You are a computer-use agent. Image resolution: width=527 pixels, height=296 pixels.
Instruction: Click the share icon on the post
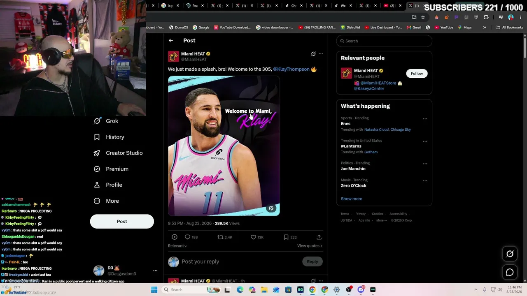click(319, 237)
